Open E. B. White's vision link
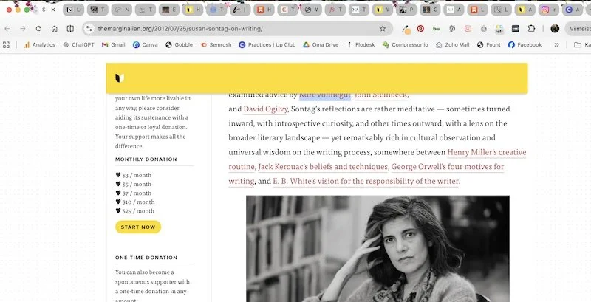 [366, 181]
